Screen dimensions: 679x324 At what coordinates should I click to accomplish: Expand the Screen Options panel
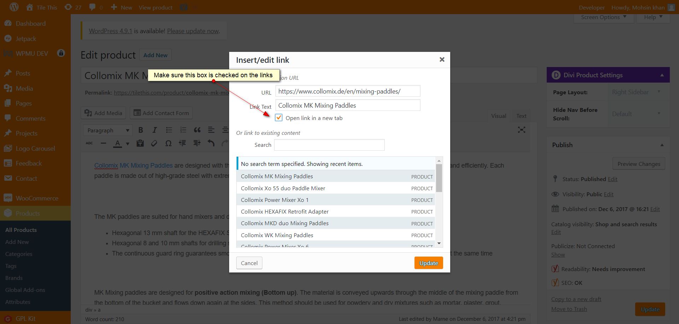click(x=603, y=17)
